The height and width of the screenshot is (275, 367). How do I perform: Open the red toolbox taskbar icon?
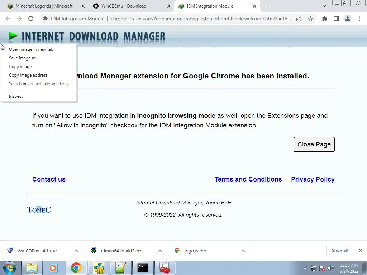(x=165, y=268)
